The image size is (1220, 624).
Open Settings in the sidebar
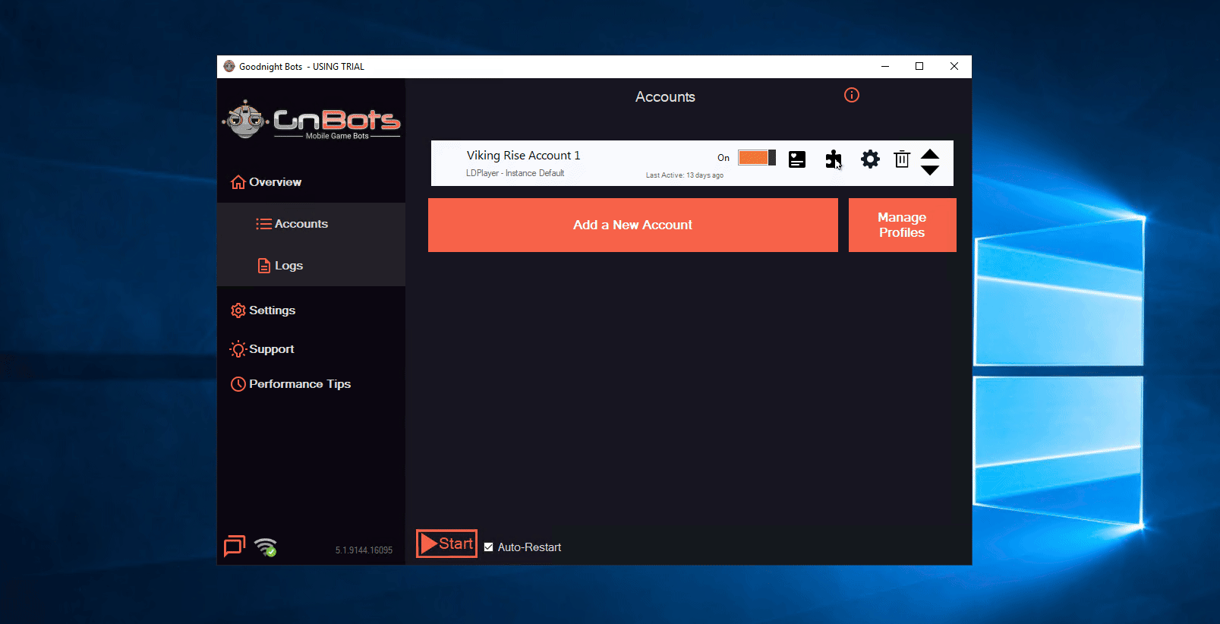coord(263,310)
